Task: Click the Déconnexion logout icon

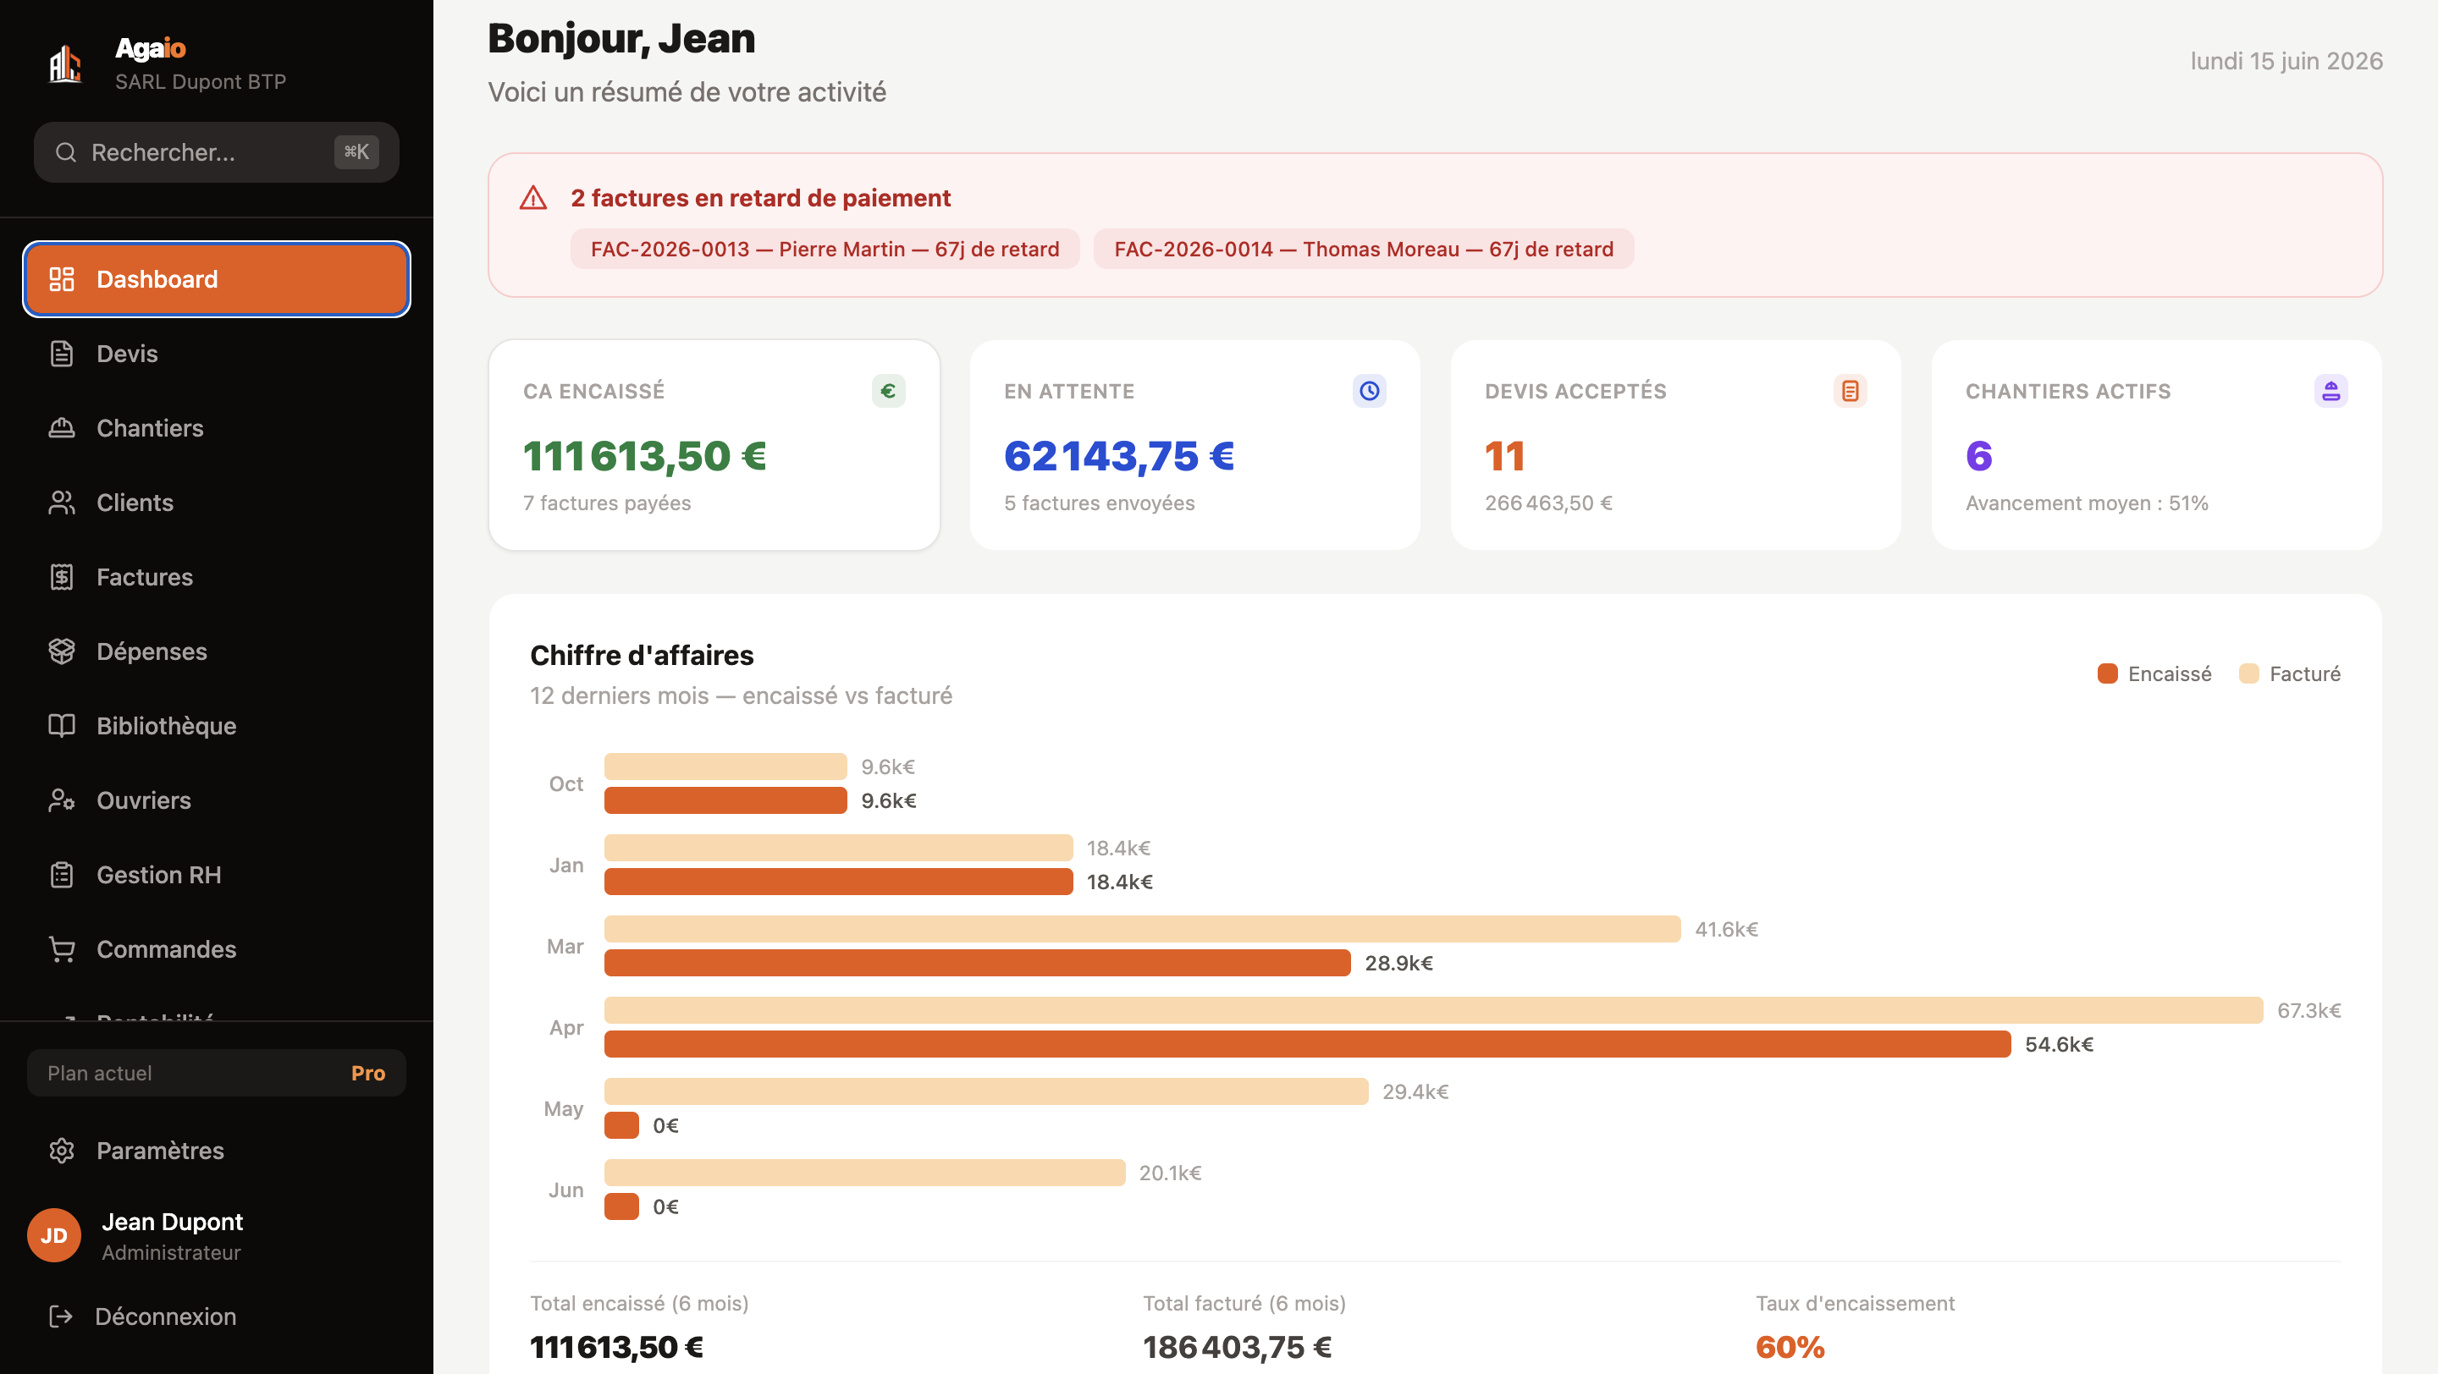Action: point(61,1316)
